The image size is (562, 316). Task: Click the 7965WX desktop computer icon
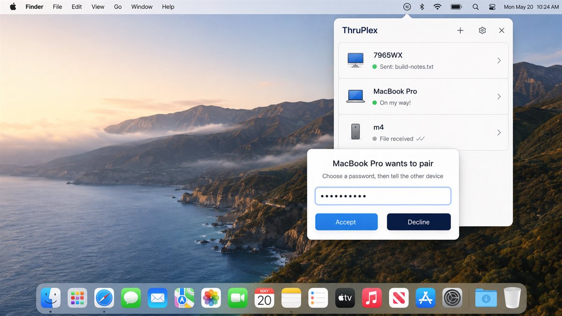pyautogui.click(x=355, y=60)
